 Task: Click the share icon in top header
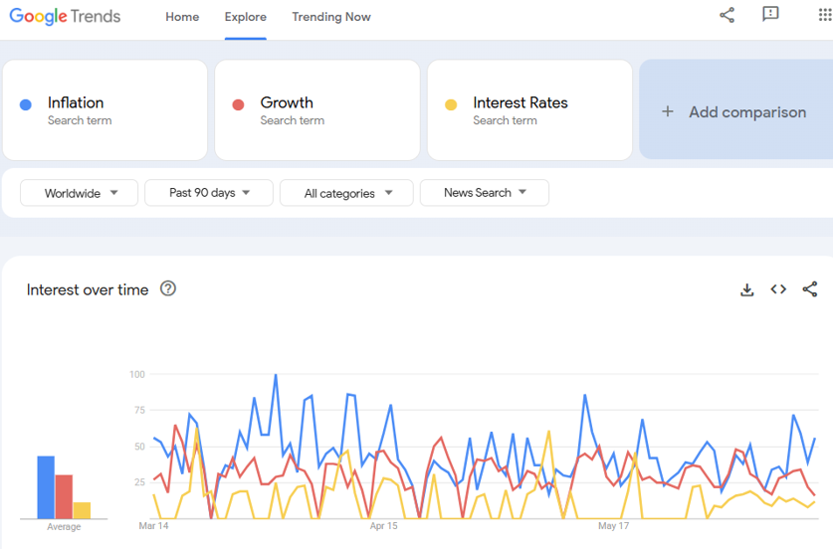coord(727,15)
